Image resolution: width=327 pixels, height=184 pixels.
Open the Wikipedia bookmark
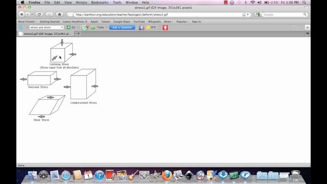point(154,21)
